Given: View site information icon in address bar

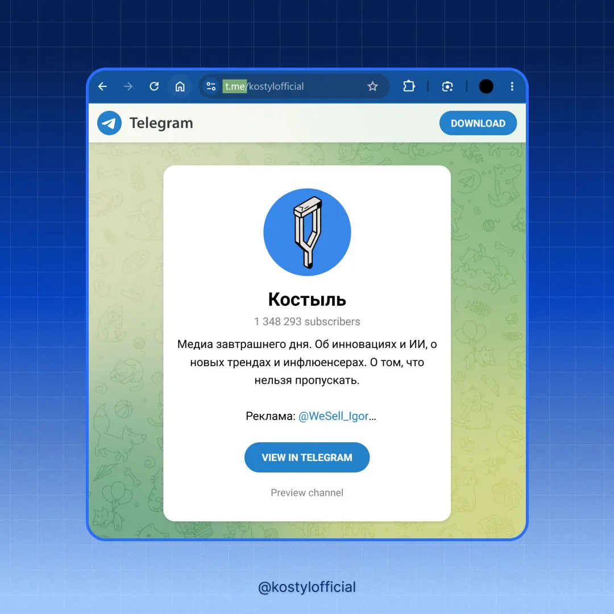Looking at the screenshot, I should (211, 86).
